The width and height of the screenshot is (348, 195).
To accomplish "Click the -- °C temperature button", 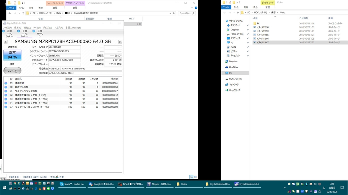I will coord(13,71).
